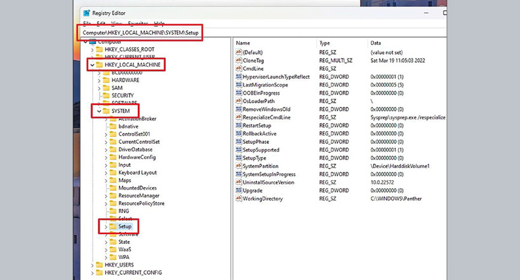This screenshot has width=520, height=280.
Task: Click the SystemSetupInProgress DWORD icon
Action: click(x=238, y=174)
